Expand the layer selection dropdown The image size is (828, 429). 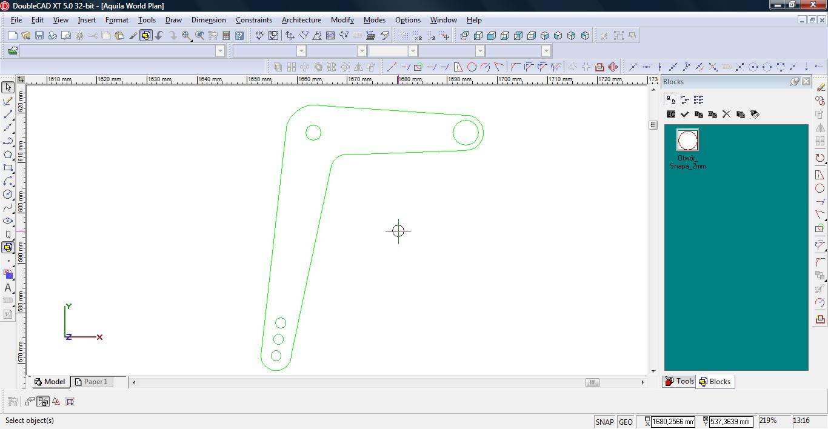pyautogui.click(x=220, y=51)
